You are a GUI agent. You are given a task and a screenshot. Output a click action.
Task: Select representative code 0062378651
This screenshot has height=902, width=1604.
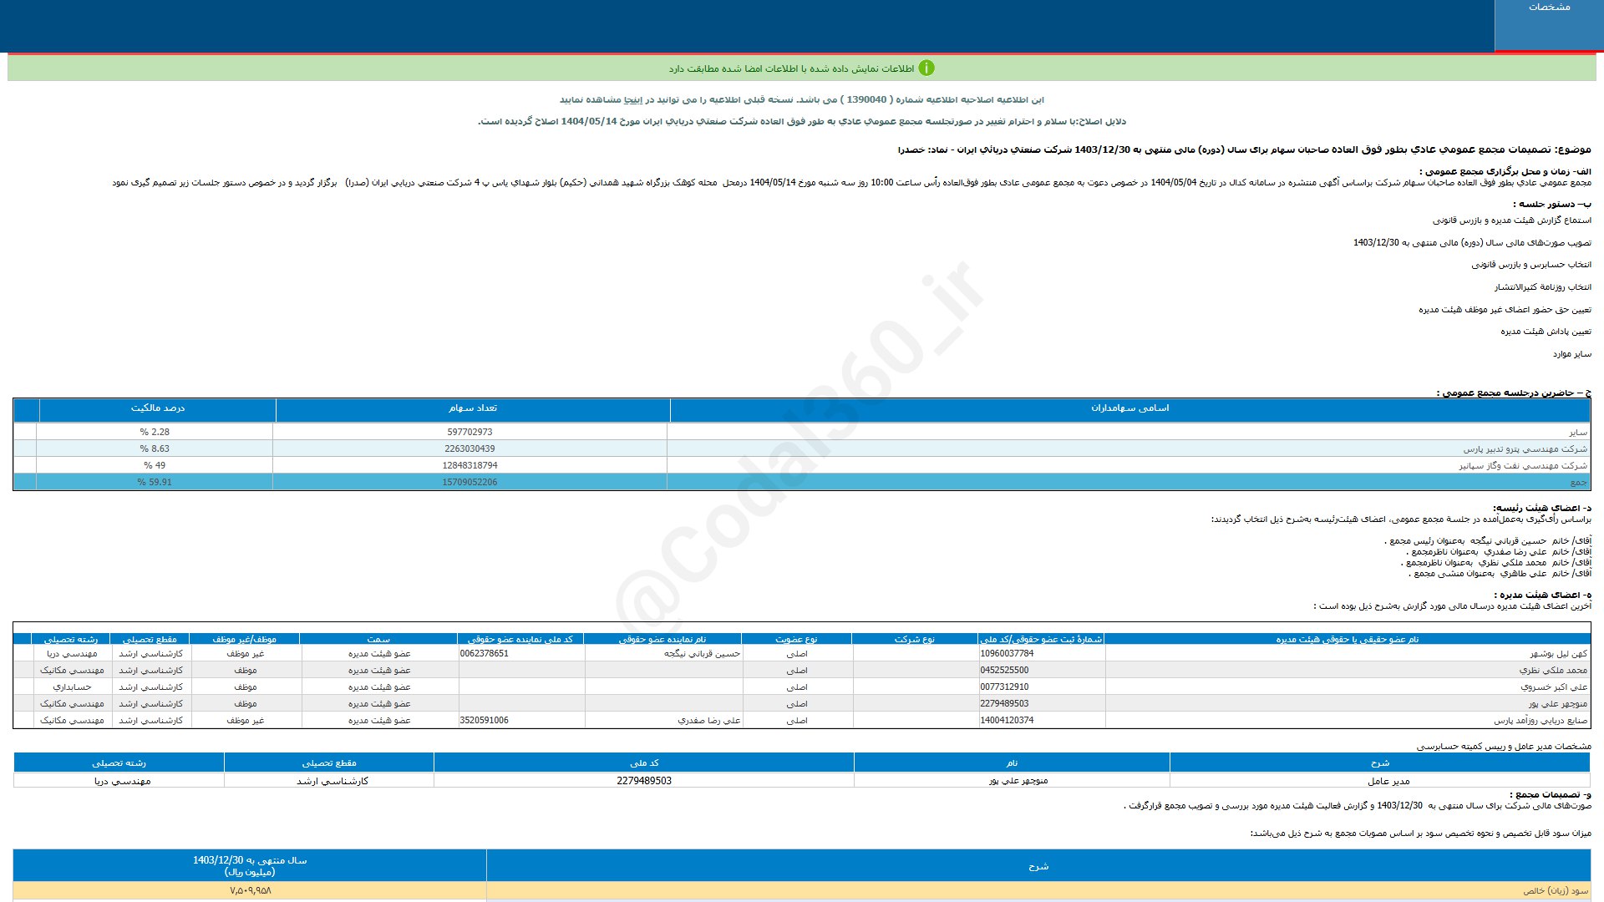click(485, 654)
